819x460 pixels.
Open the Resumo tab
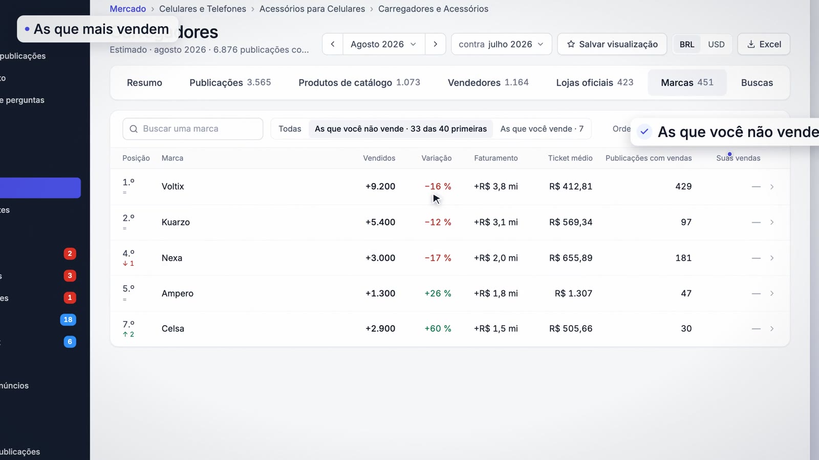click(144, 83)
